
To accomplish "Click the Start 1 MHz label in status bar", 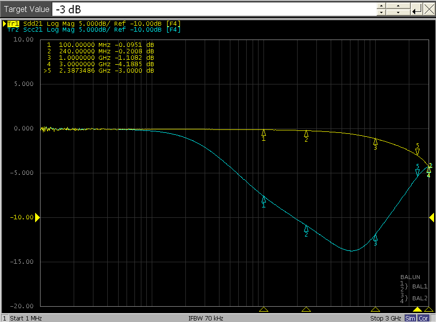I will tap(26, 318).
